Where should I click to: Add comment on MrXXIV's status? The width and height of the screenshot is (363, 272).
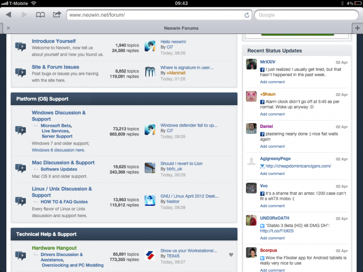coord(272,82)
